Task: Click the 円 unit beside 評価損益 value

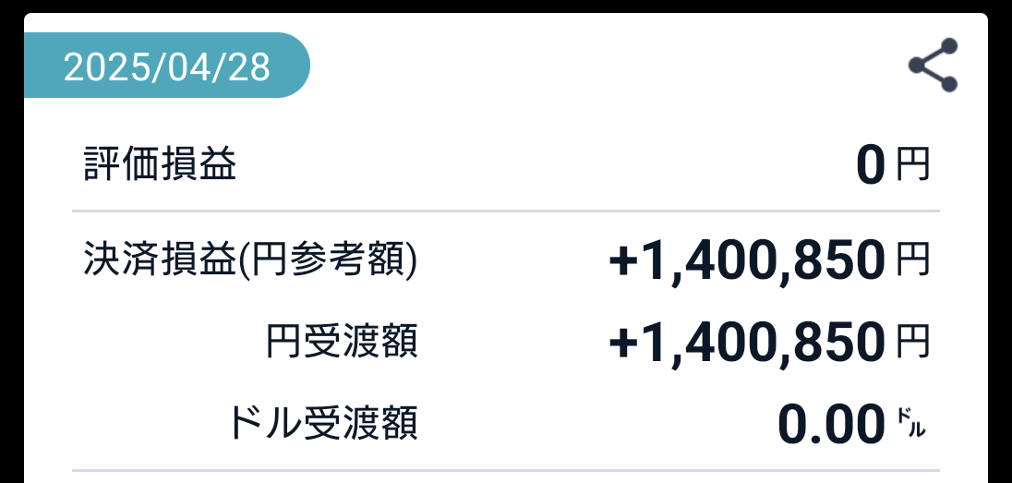Action: tap(913, 167)
